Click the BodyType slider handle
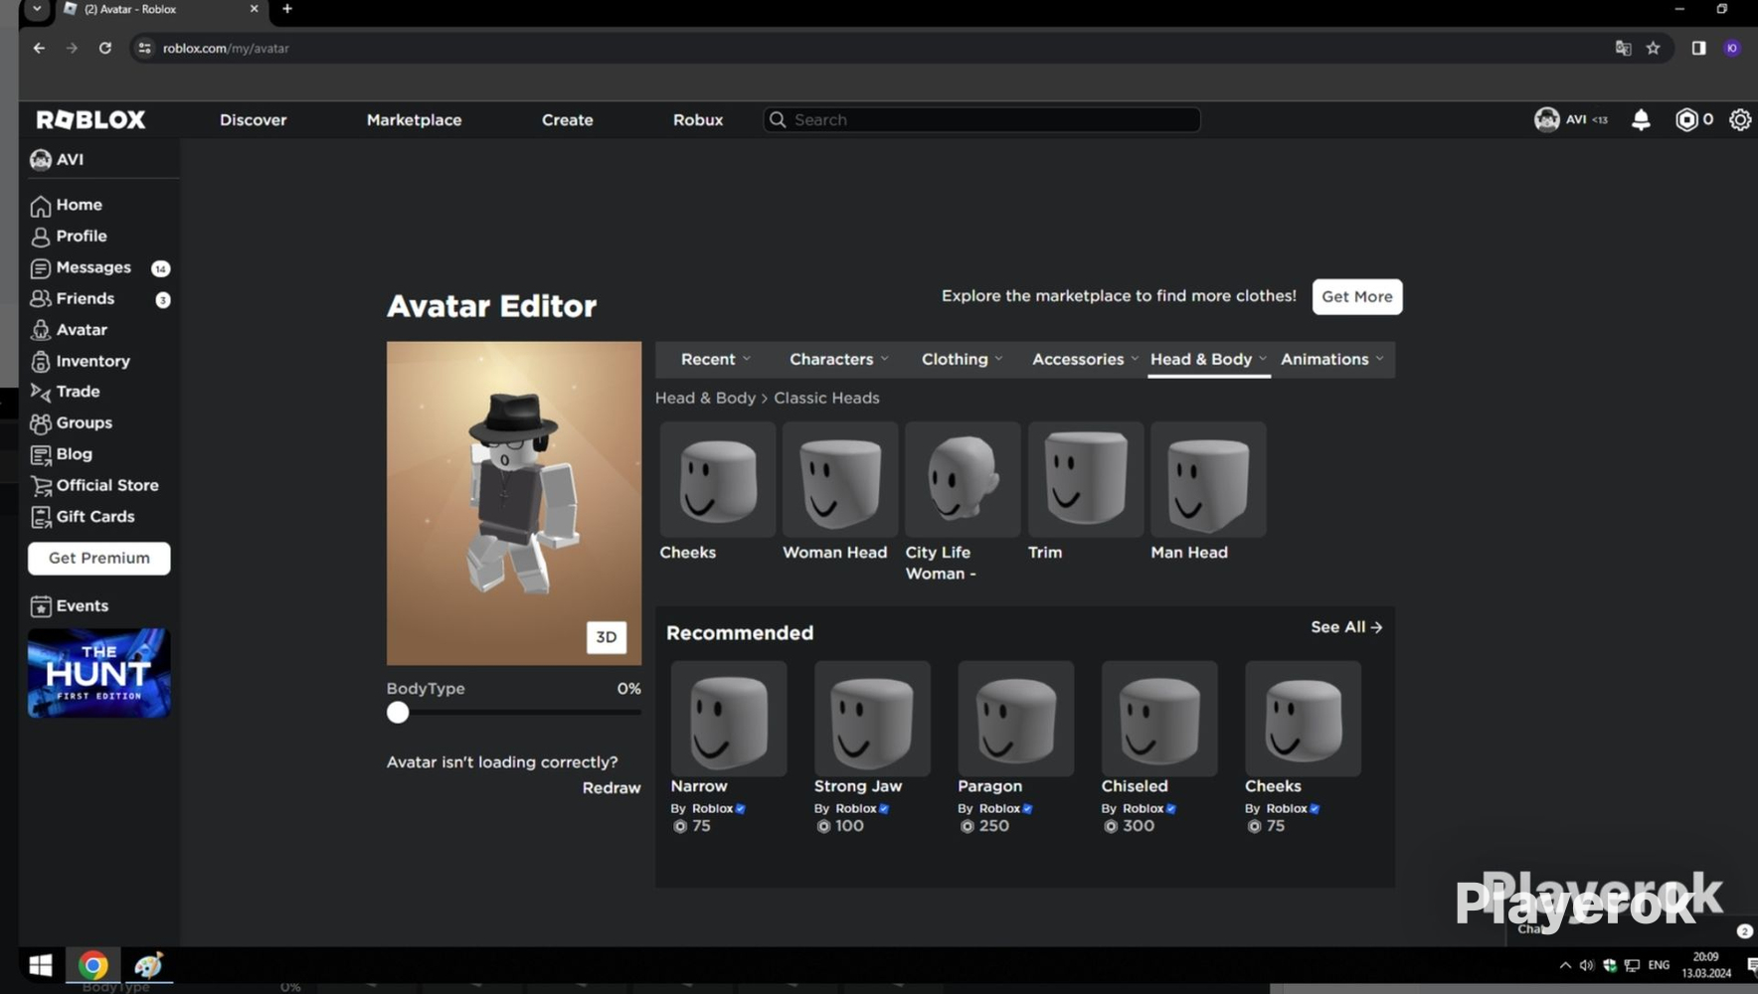The width and height of the screenshot is (1758, 994). pyautogui.click(x=398, y=713)
